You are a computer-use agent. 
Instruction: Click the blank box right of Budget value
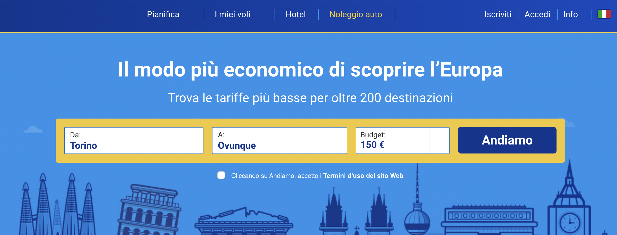pos(439,141)
